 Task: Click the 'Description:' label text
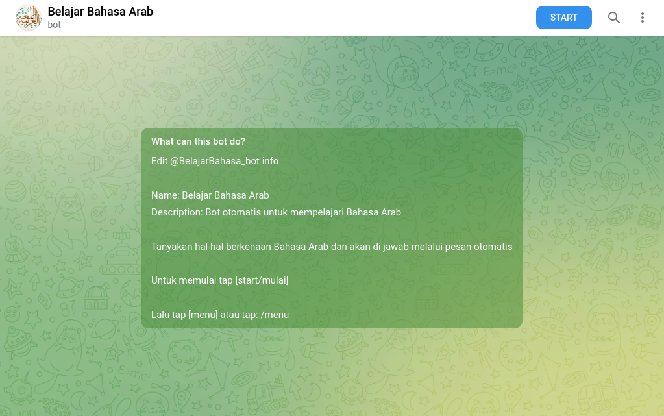click(x=177, y=212)
